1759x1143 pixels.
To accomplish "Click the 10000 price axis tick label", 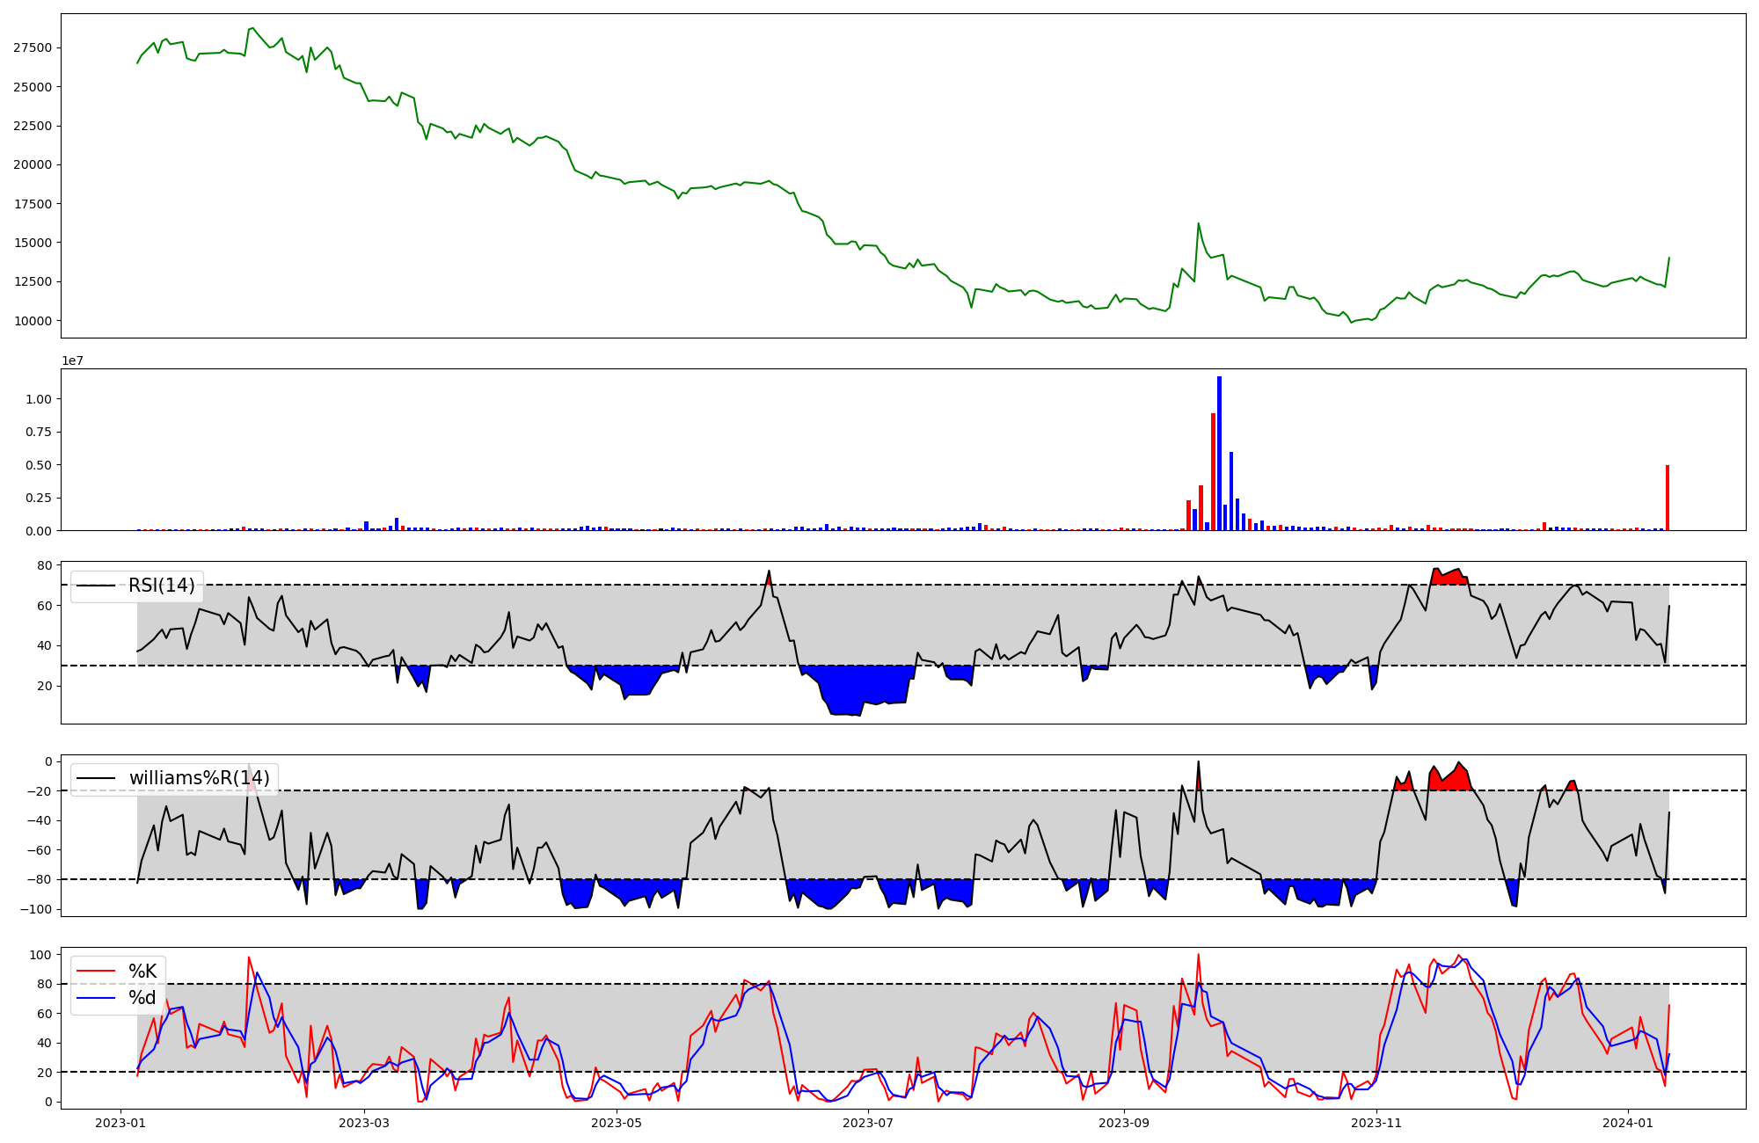I will click(x=33, y=321).
